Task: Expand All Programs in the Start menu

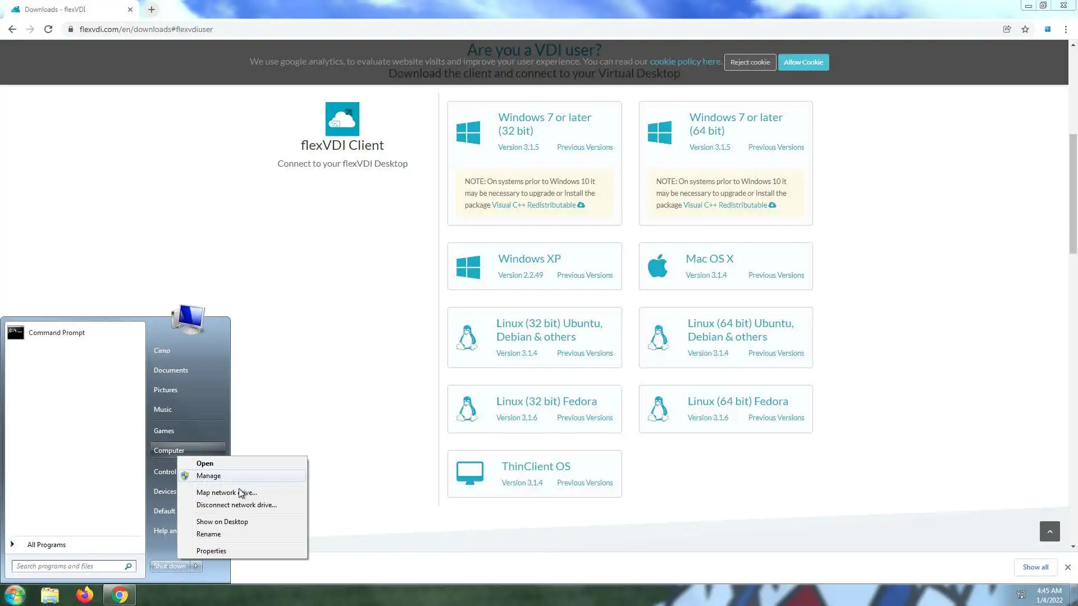Action: point(46,545)
